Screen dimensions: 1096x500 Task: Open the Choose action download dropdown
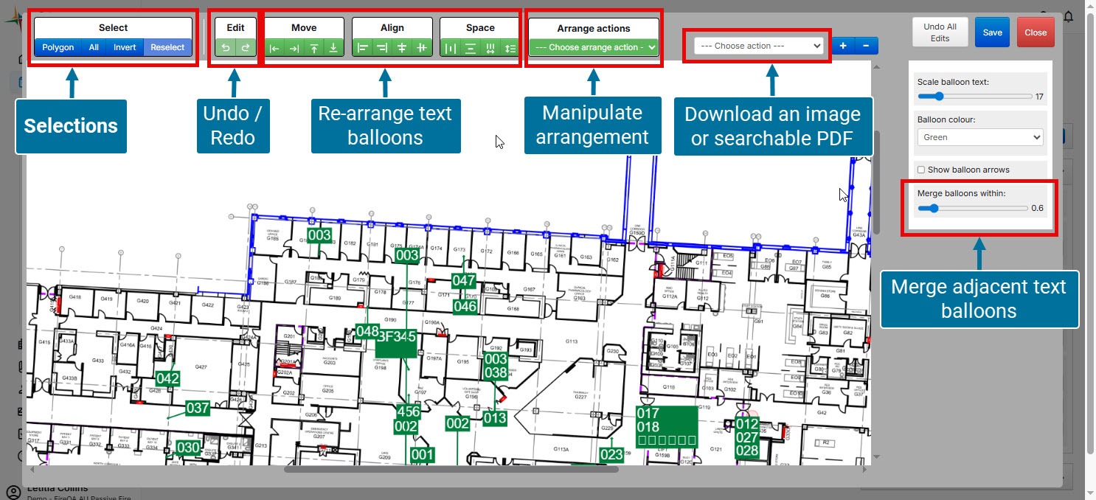click(x=758, y=46)
